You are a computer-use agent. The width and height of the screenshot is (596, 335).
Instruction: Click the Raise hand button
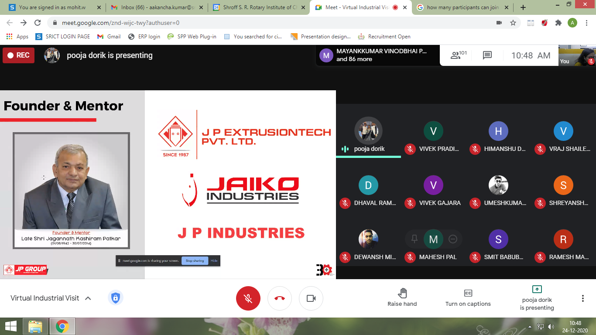tap(402, 297)
